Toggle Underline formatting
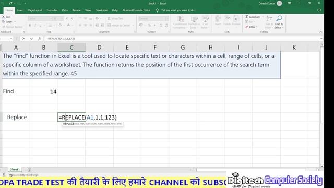The width and height of the screenshot is (334, 188). pos(40,26)
